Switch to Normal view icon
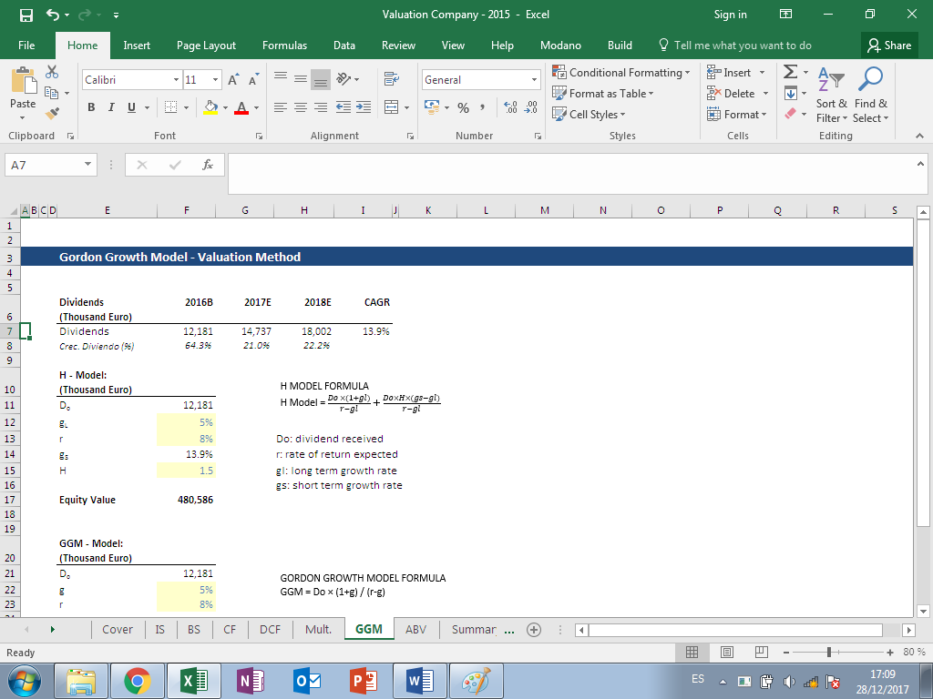Viewport: 933px width, 699px height. [692, 652]
